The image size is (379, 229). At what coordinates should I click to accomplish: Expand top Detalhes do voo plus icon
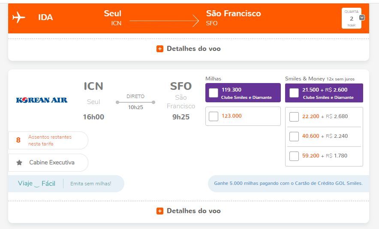click(x=160, y=49)
